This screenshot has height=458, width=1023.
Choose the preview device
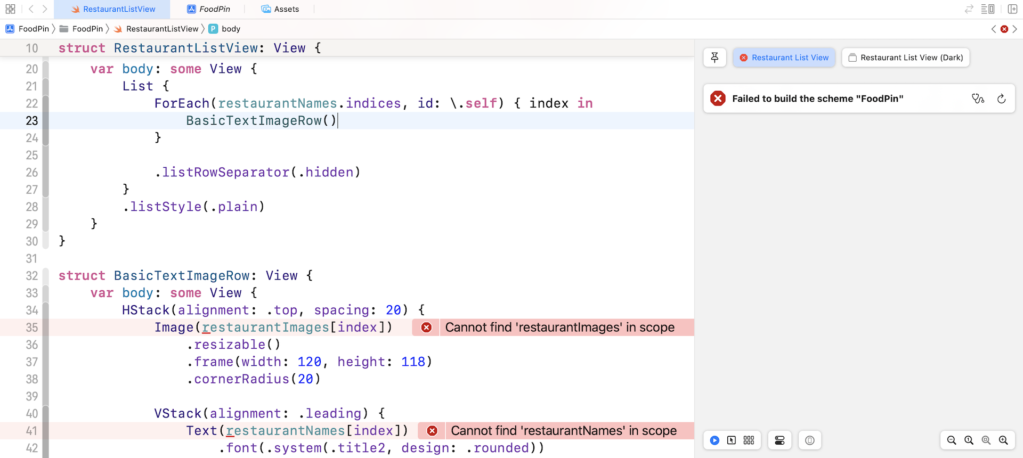click(x=810, y=440)
